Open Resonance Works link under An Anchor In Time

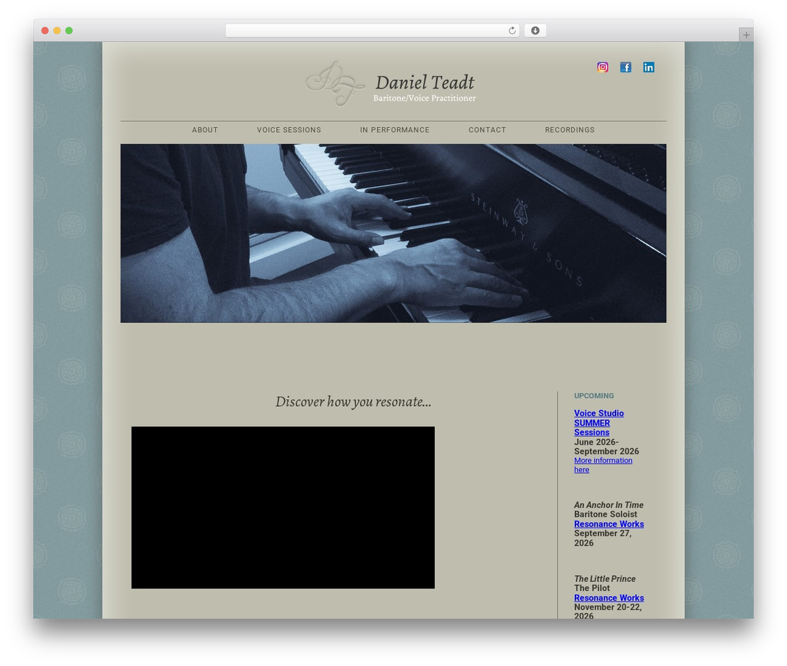point(609,524)
